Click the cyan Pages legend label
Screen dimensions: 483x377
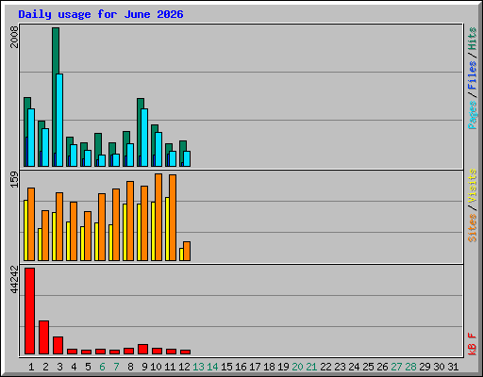pyautogui.click(x=473, y=115)
